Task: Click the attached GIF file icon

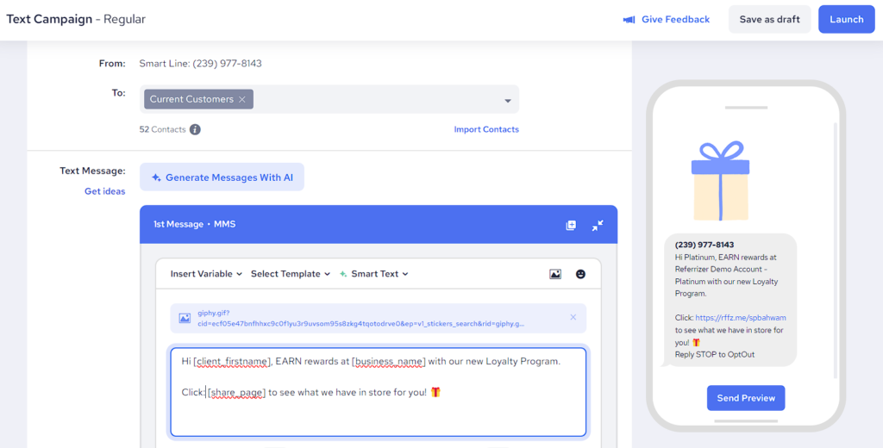Action: point(185,318)
